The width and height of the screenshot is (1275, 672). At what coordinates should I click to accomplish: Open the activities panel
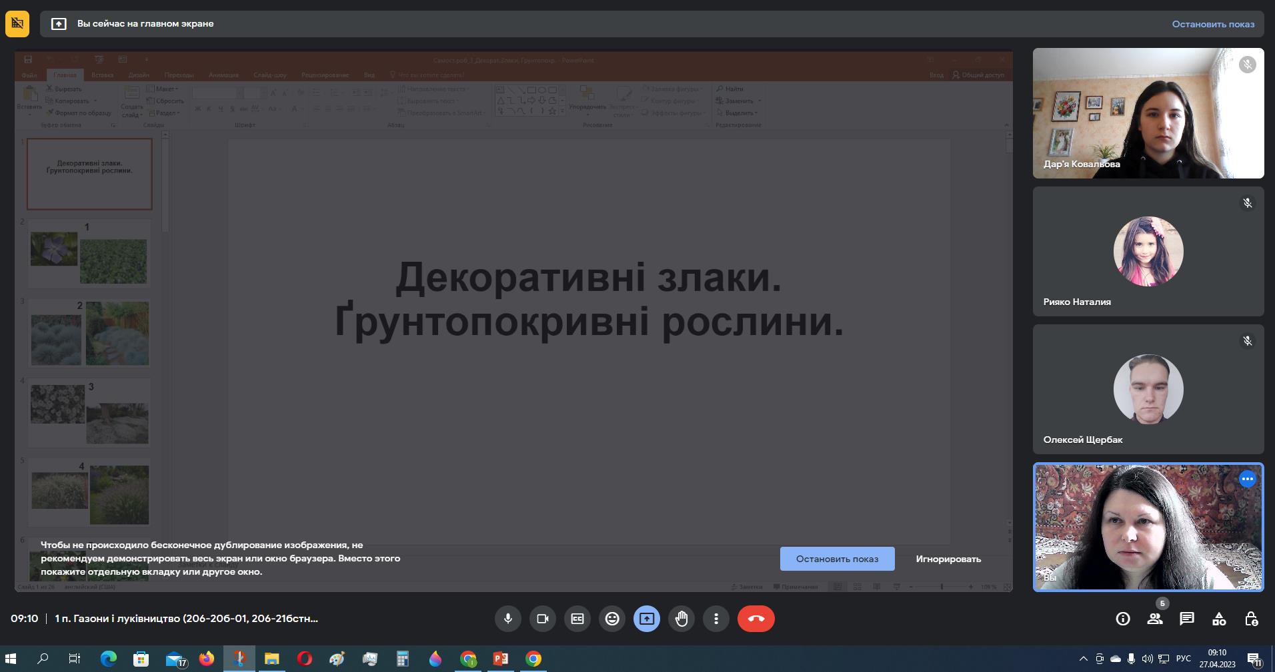pyautogui.click(x=1219, y=619)
